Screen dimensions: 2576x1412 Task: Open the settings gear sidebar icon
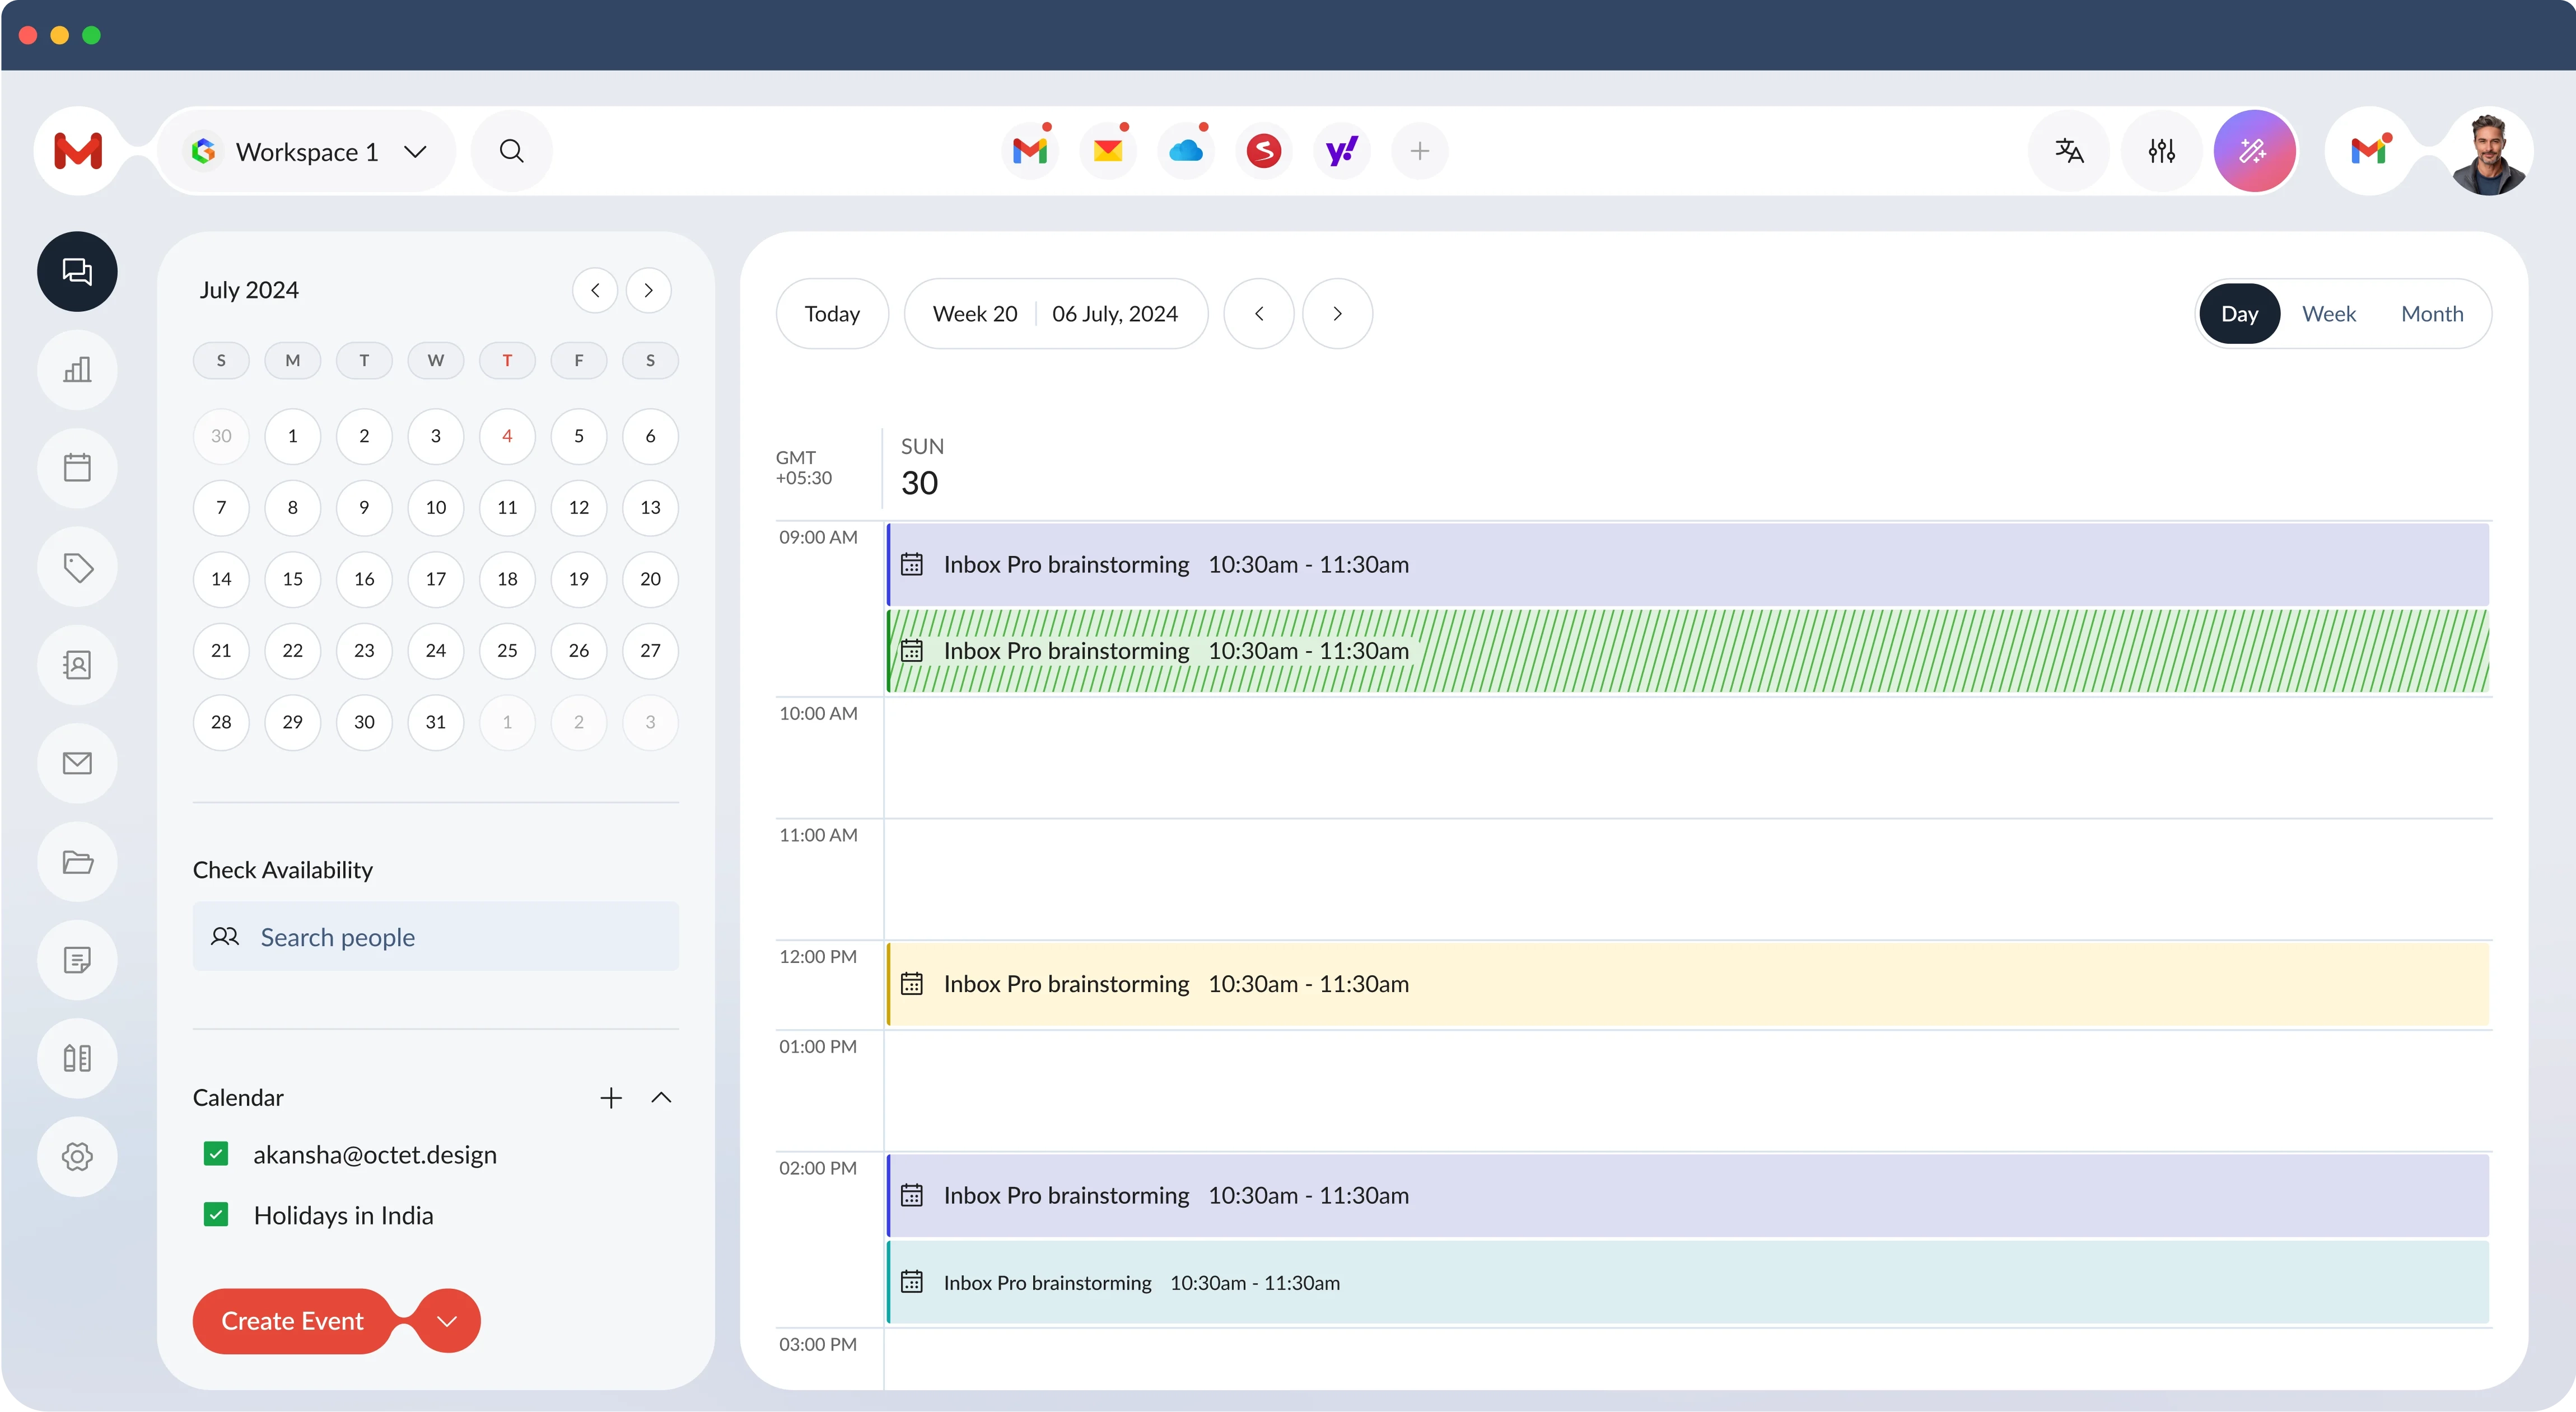[77, 1157]
